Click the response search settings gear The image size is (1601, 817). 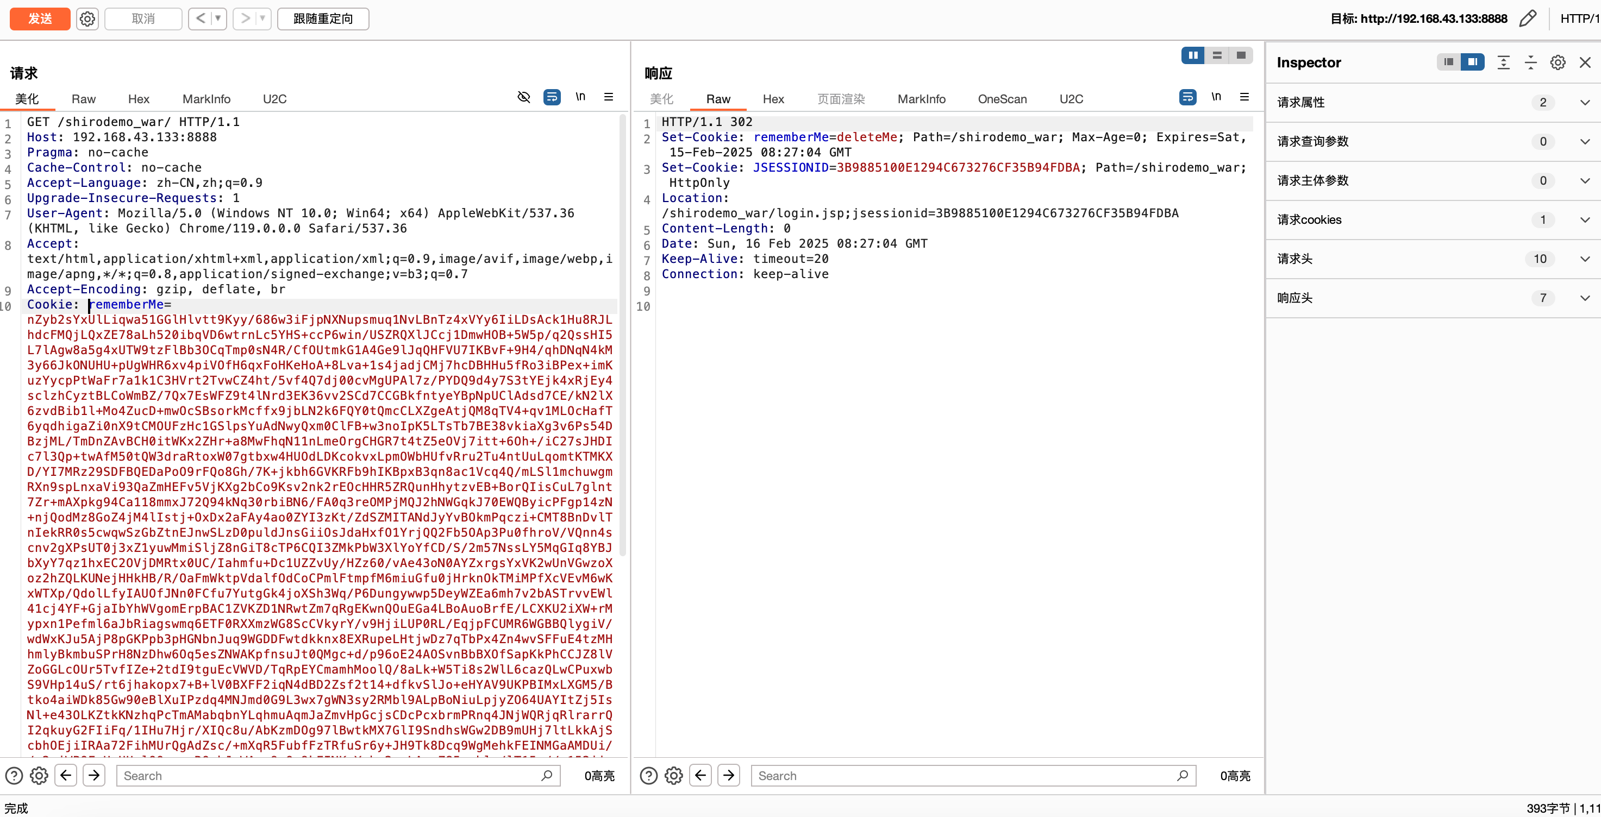[674, 775]
